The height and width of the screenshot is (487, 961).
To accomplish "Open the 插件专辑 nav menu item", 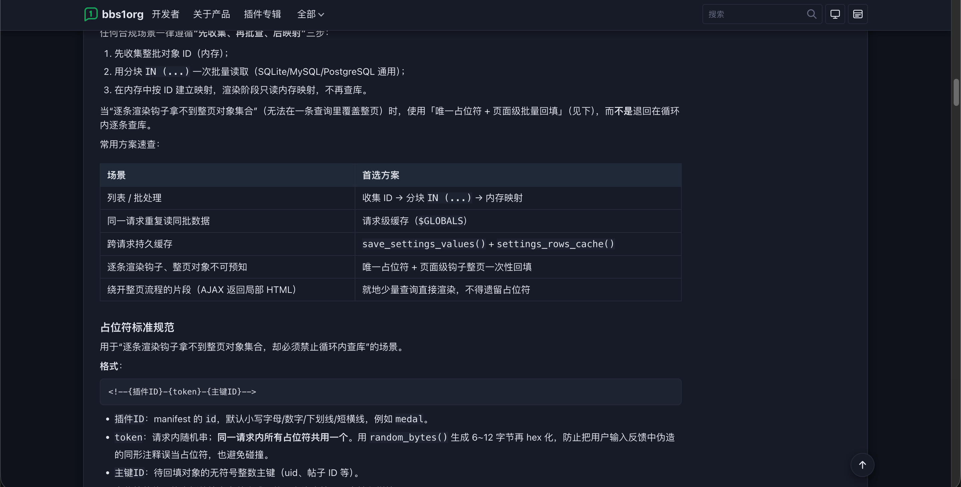I will (262, 14).
